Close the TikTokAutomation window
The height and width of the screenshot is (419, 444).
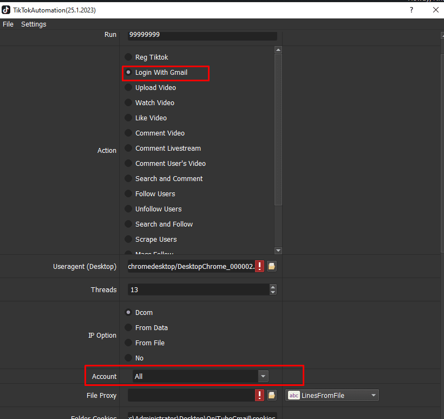tap(436, 10)
